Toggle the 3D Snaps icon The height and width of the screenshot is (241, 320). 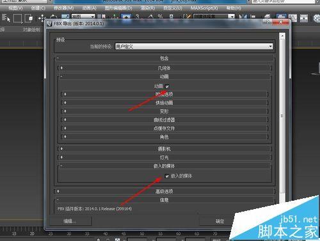pyautogui.click(x=138, y=17)
